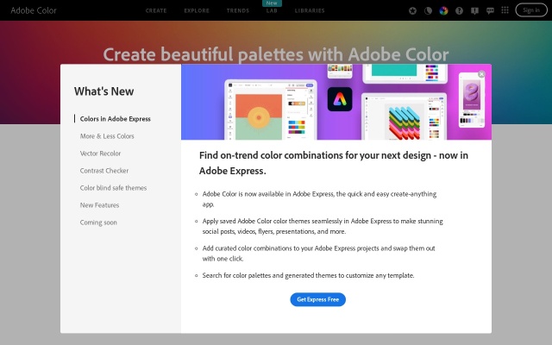The height and width of the screenshot is (345, 552).
Task: Open Contrast Checker sidebar item
Action: [x=104, y=171]
